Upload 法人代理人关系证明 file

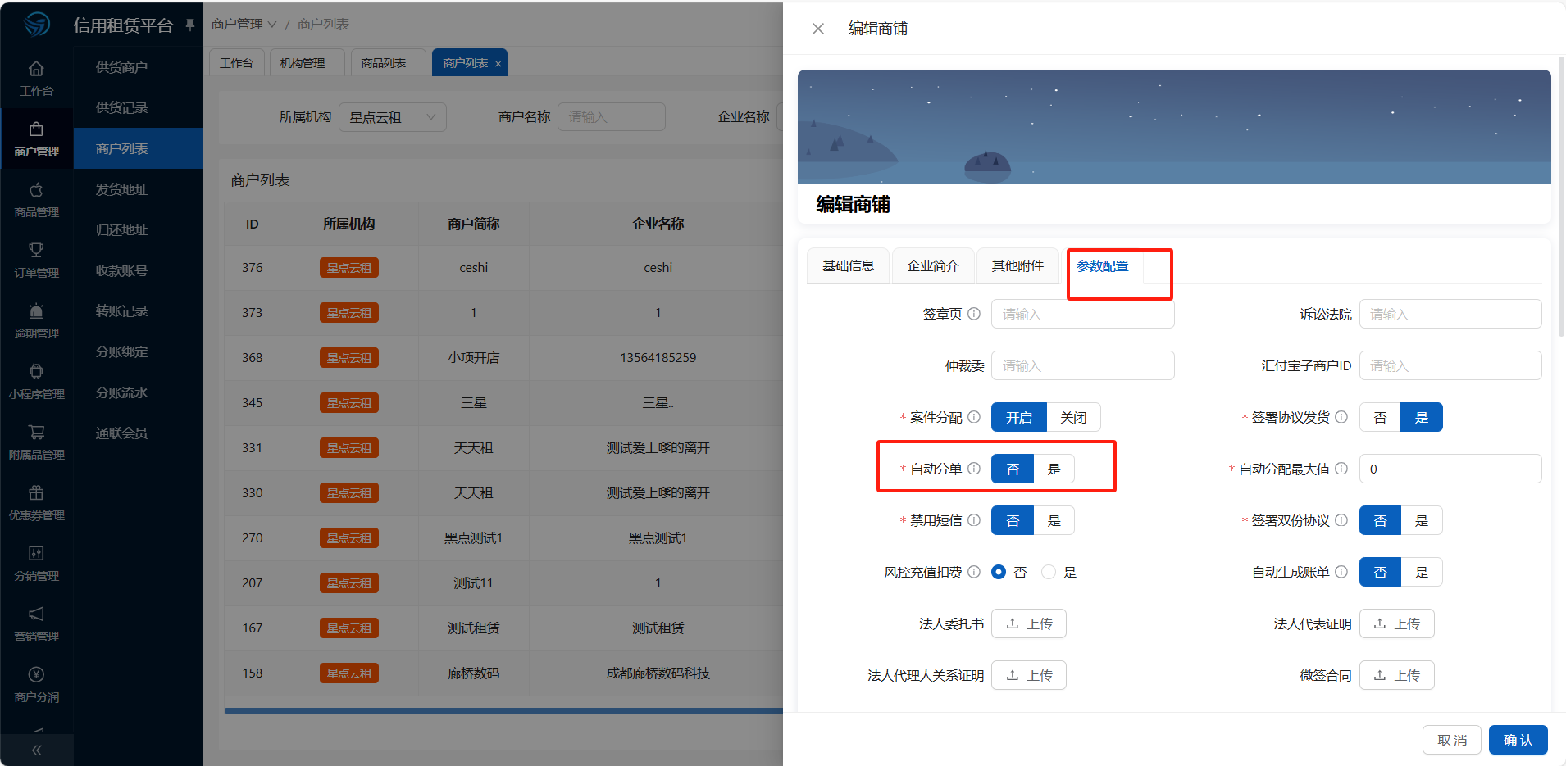[x=1029, y=675]
